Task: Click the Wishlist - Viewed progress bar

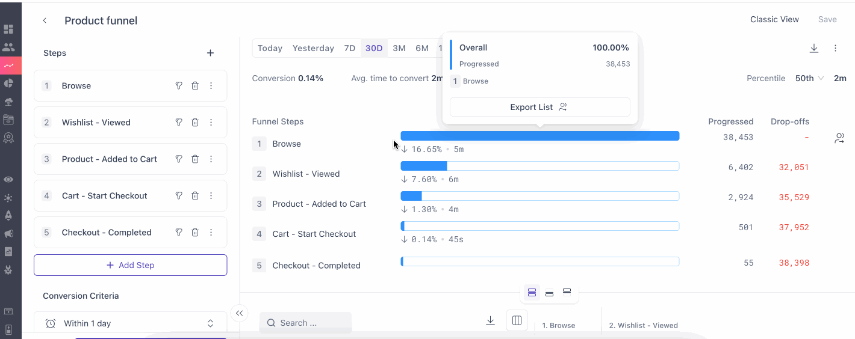Action: [539, 166]
